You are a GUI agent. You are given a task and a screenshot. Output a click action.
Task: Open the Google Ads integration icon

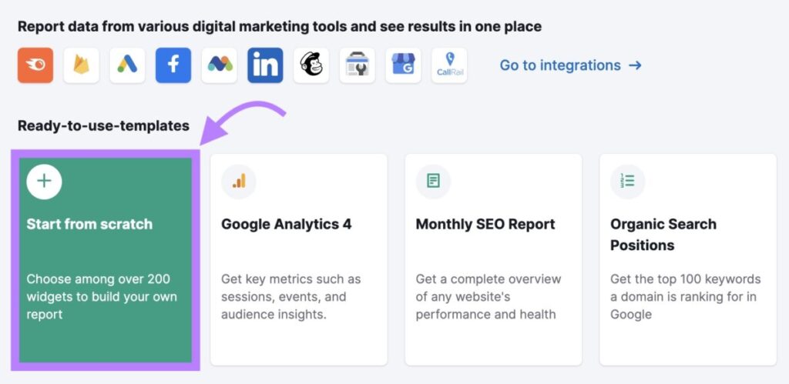[127, 65]
